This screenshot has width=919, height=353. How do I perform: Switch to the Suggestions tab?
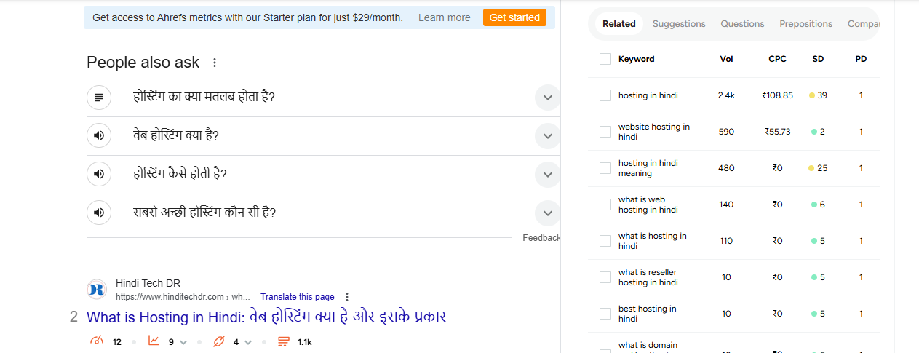(x=679, y=24)
